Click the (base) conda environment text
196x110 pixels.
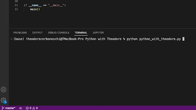click(19, 39)
